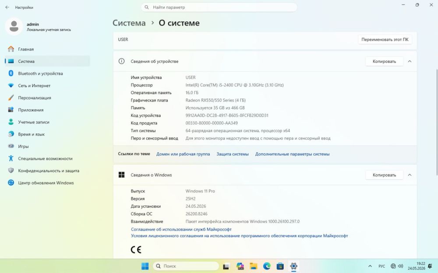The image size is (438, 273).
Task: Open Игры settings
Action: click(x=47, y=146)
